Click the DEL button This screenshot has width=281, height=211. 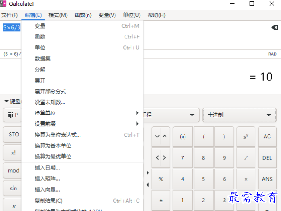(x=267, y=158)
